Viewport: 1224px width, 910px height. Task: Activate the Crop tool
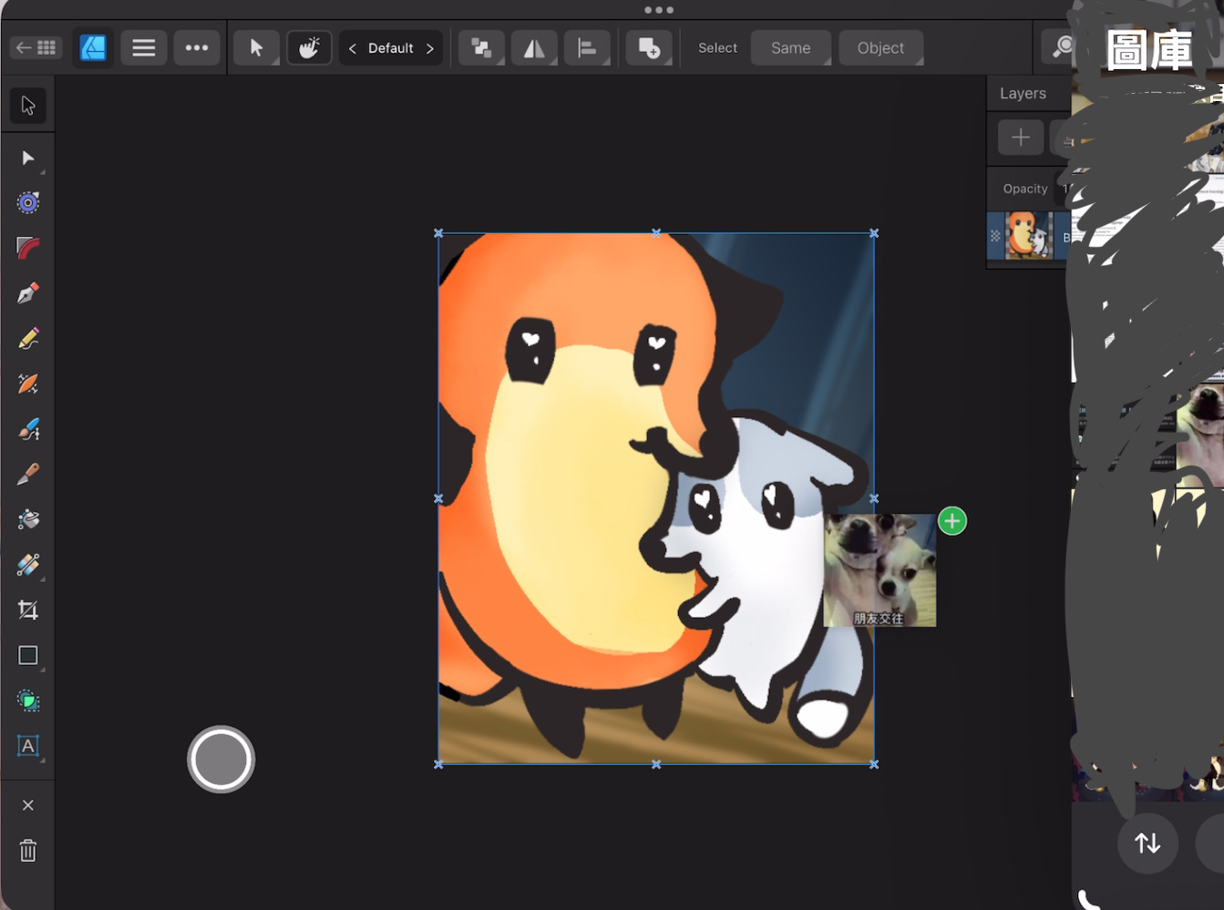click(x=28, y=610)
